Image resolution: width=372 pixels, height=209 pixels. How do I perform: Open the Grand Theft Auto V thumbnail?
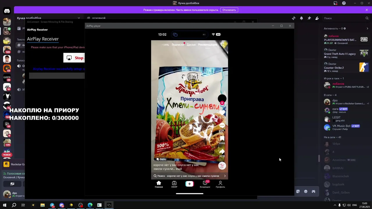364,53
